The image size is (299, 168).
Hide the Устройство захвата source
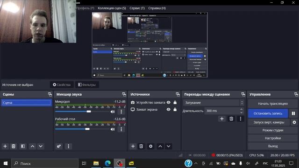point(168,103)
